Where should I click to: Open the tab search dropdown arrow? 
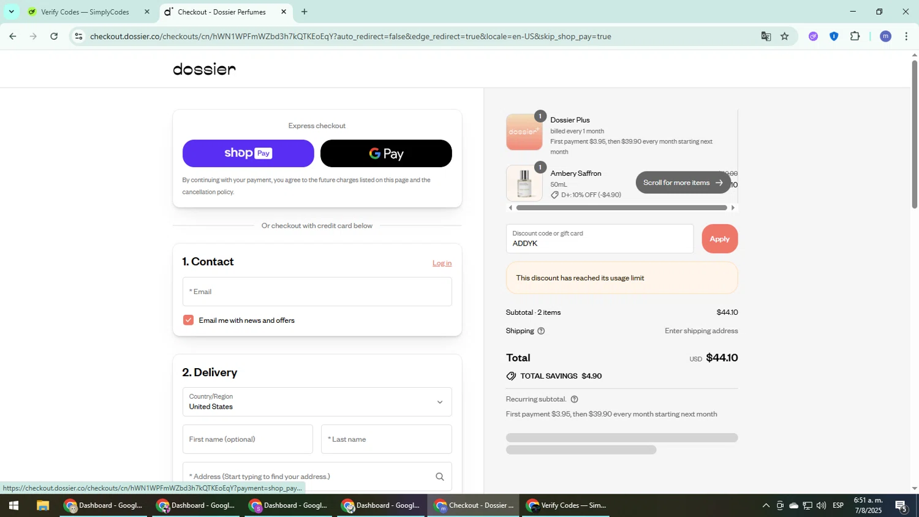tap(11, 12)
